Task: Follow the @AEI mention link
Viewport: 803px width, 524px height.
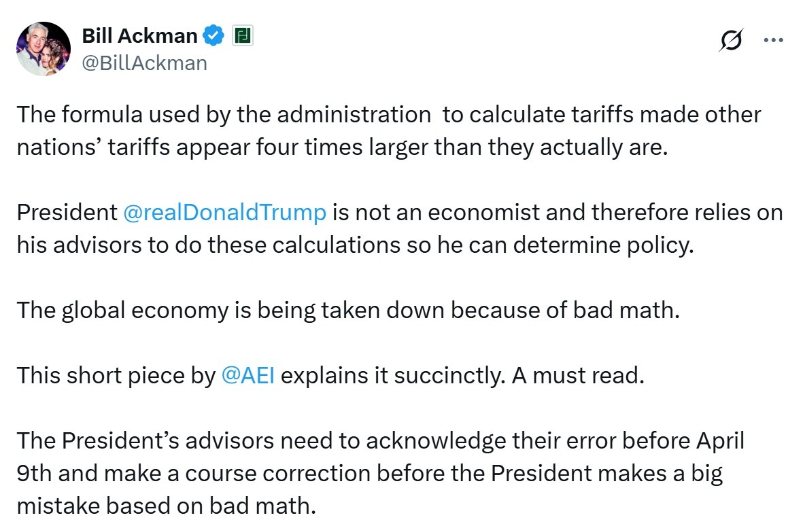Action: 248,375
